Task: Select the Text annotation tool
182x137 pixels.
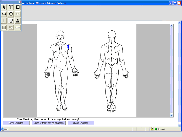Action: click(x=11, y=7)
